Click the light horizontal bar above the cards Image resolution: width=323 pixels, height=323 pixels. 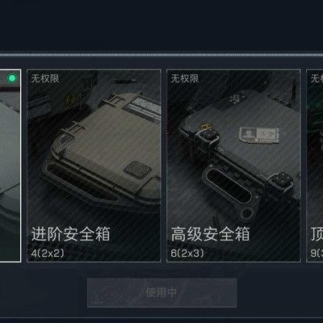point(161,55)
